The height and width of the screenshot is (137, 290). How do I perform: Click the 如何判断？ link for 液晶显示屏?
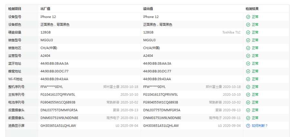[259, 126]
